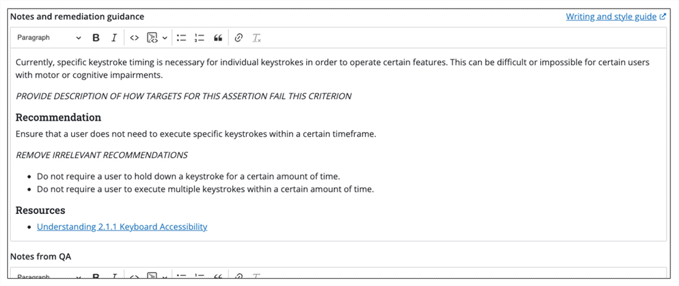This screenshot has height=286, width=679.
Task: Insert a hyperlink with the link icon
Action: tap(238, 38)
